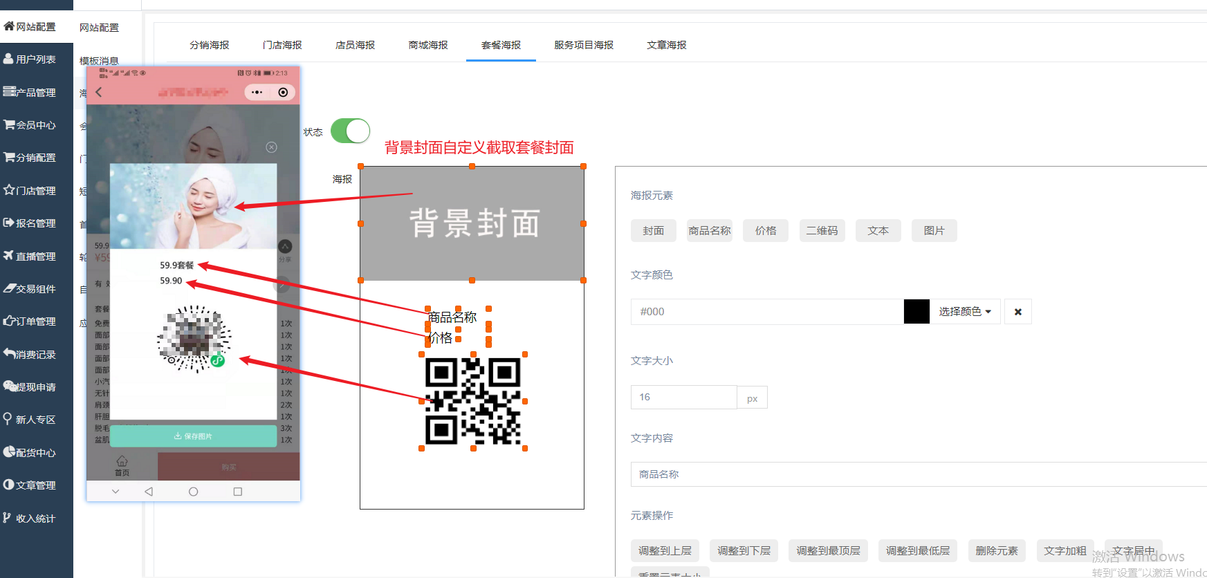Select the QR code element on canvas
This screenshot has height=578, width=1207.
[x=473, y=401]
